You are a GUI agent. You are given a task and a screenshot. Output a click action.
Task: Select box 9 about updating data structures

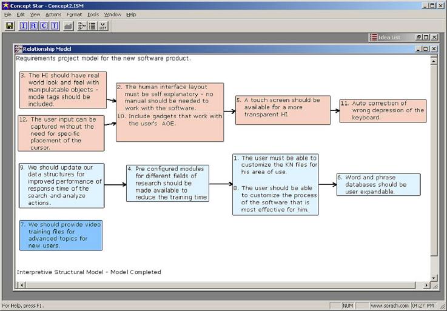pyautogui.click(x=62, y=186)
